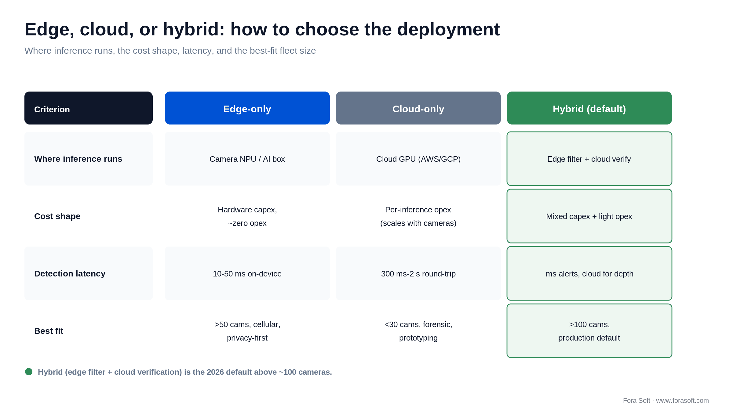Select the '10-50 ms on-device' cell
Image resolution: width=733 pixels, height=415 pixels.
[x=247, y=273]
